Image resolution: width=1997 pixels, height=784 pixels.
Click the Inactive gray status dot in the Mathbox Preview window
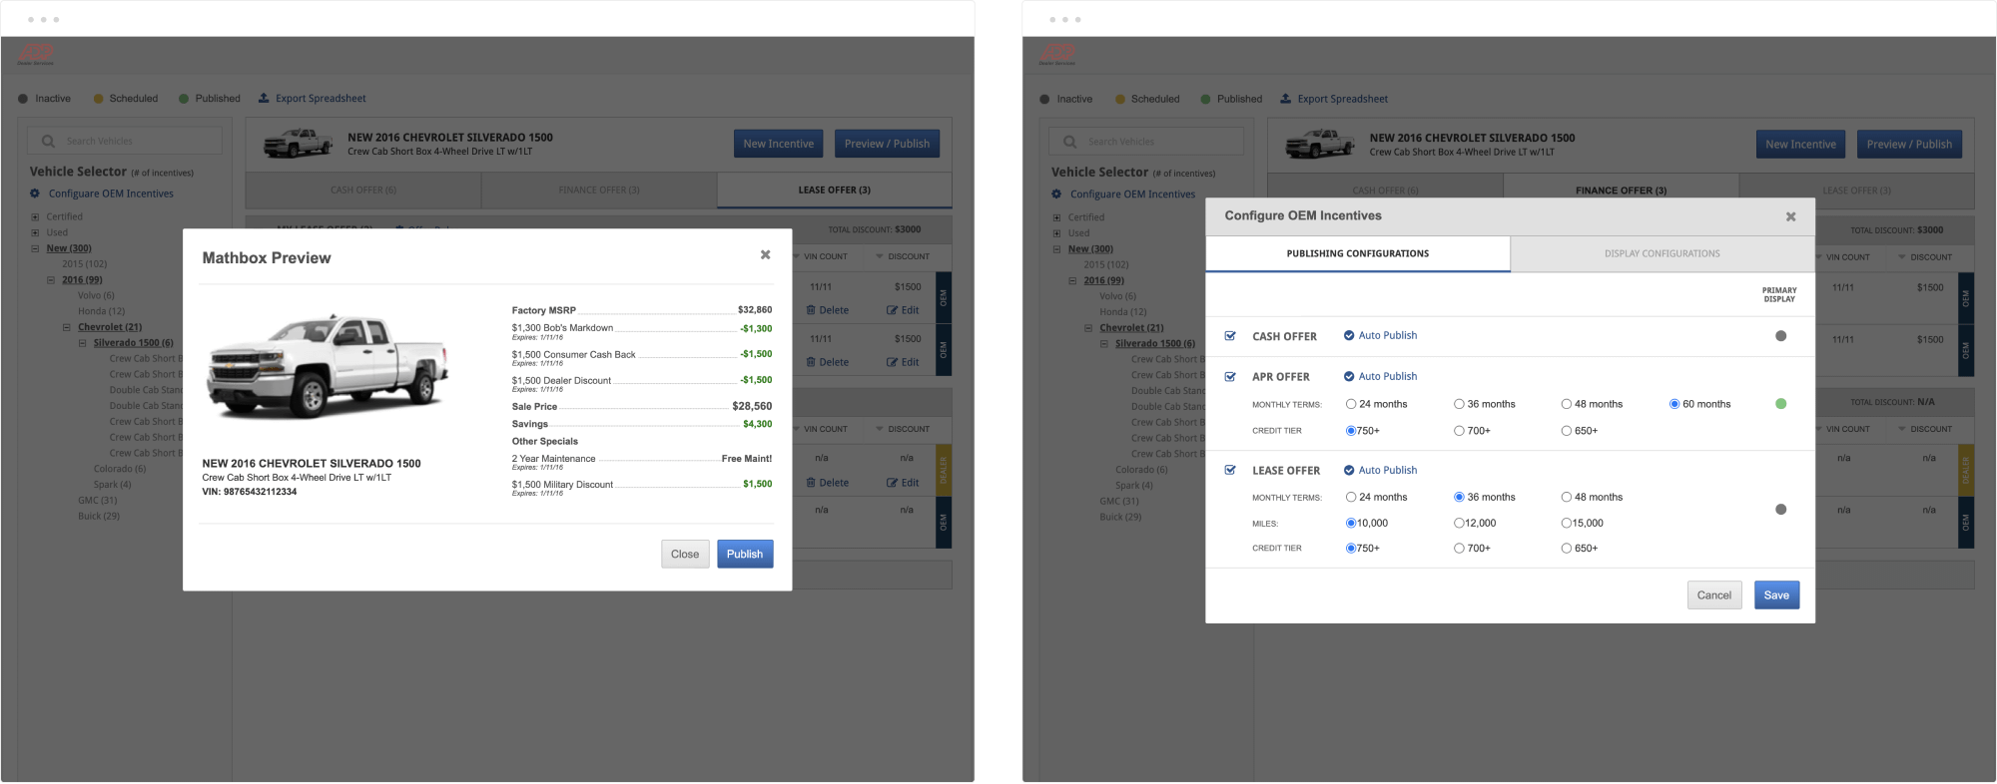click(x=23, y=99)
